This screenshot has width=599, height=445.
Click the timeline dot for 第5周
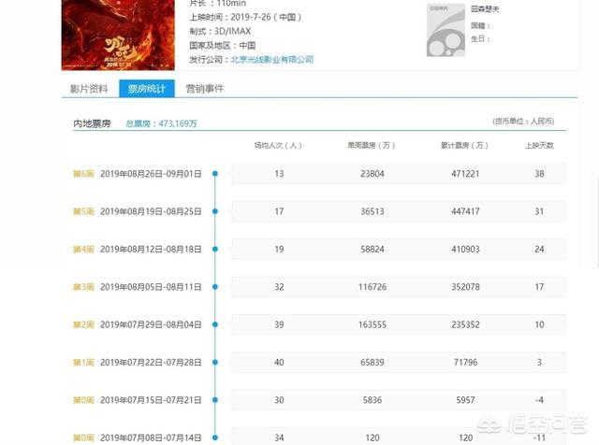(215, 211)
